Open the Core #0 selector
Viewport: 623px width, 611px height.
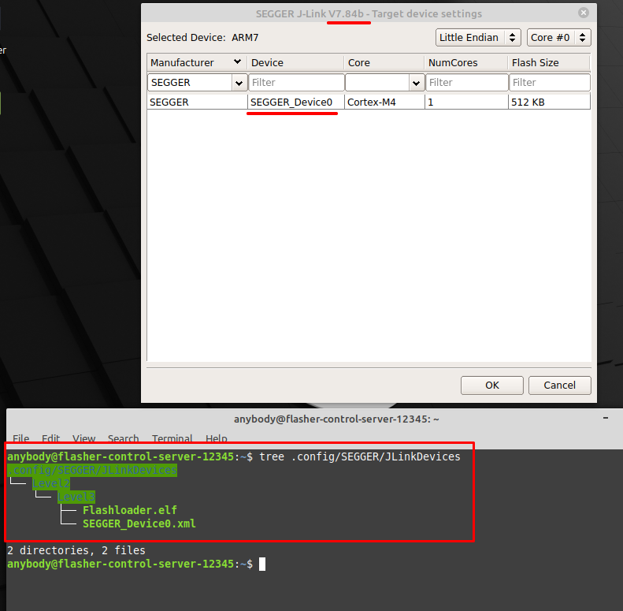(558, 37)
